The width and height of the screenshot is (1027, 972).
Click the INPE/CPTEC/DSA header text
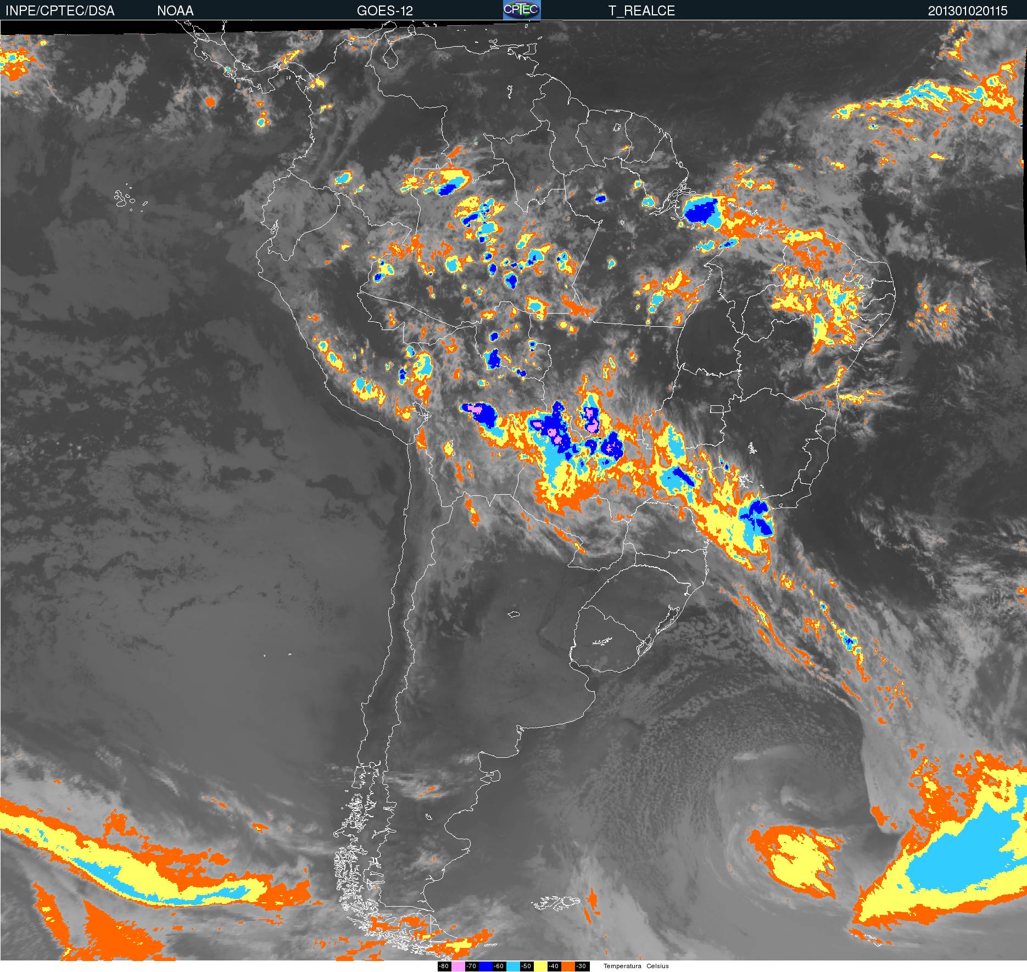pos(60,10)
